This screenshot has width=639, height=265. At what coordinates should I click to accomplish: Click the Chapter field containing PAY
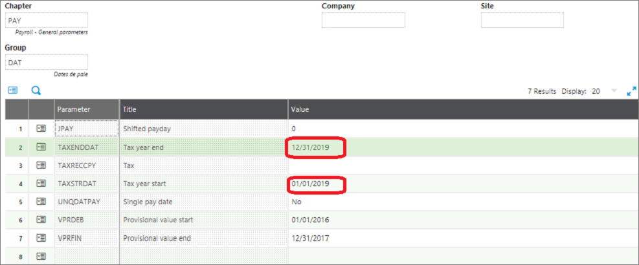point(46,20)
